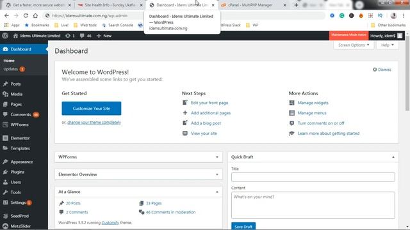This screenshot has width=410, height=230.
Task: Open the Tools wrench icon in sidebar
Action: point(5,192)
